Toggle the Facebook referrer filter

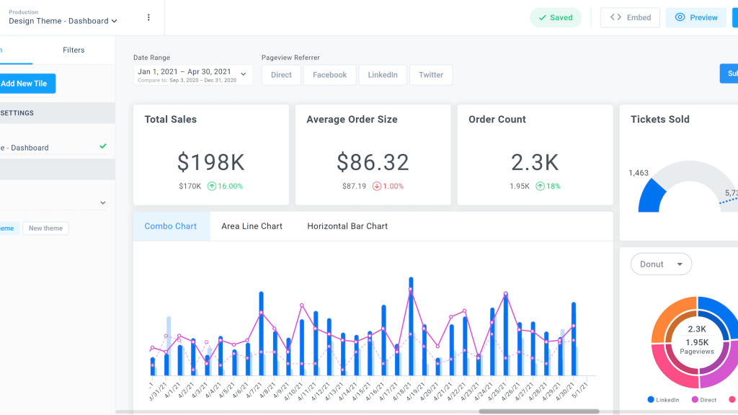click(330, 75)
